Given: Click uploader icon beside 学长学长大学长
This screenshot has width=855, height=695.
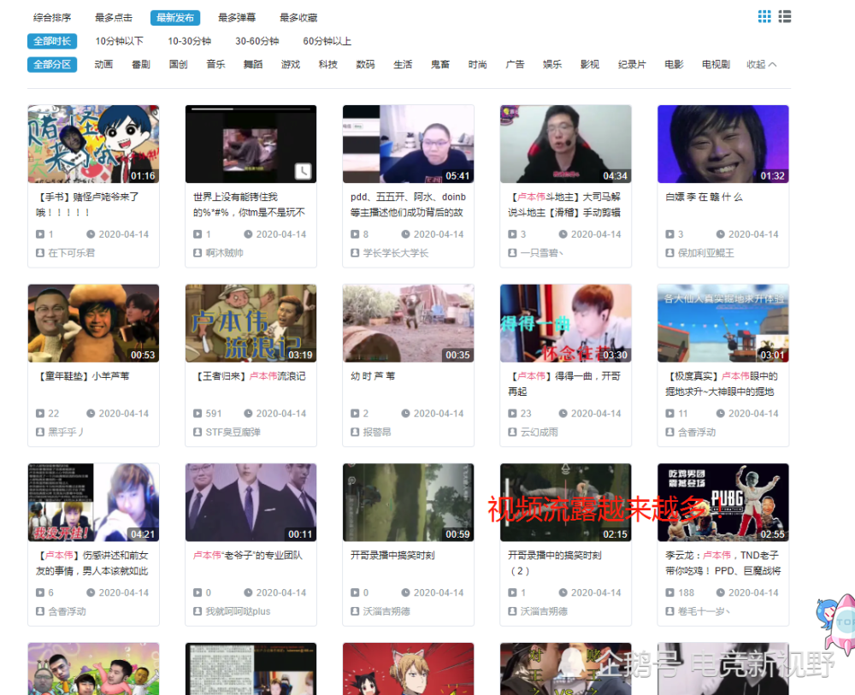Looking at the screenshot, I should pos(355,253).
